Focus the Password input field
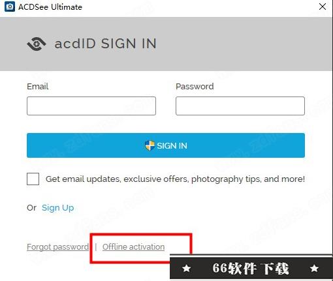 pos(240,106)
